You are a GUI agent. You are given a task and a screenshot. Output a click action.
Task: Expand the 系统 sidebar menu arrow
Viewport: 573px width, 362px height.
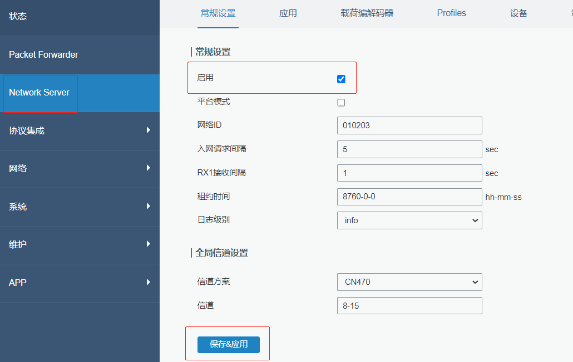click(148, 206)
